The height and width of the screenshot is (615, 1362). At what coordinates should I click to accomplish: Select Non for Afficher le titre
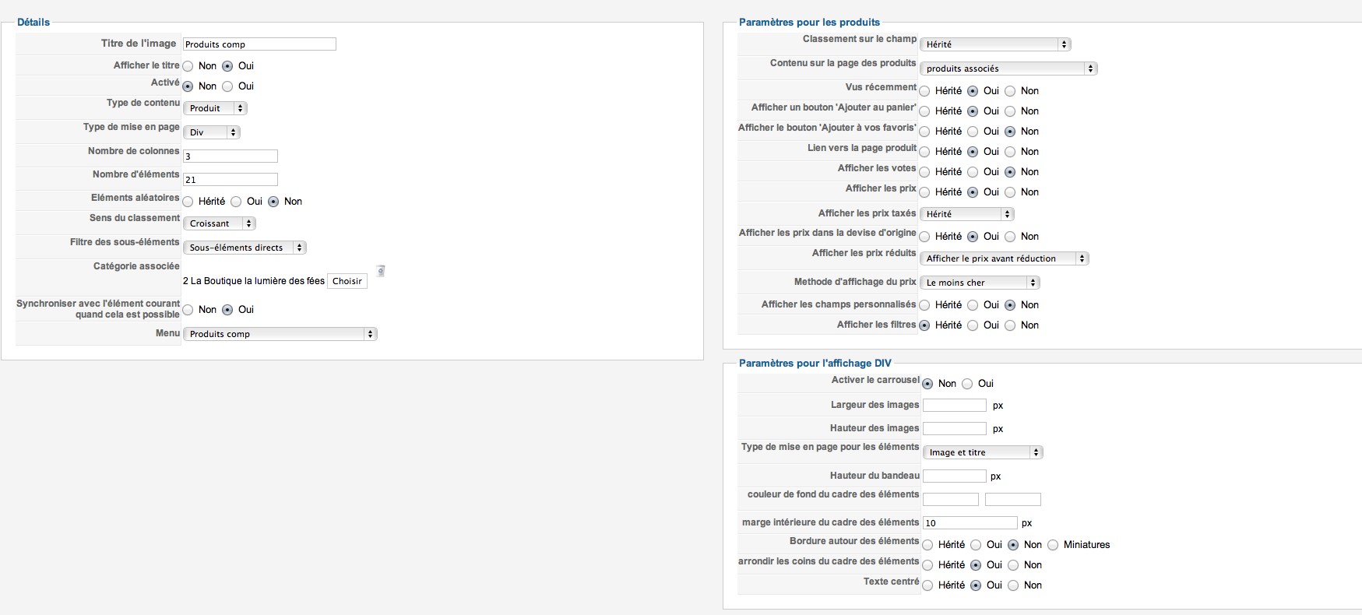[188, 66]
